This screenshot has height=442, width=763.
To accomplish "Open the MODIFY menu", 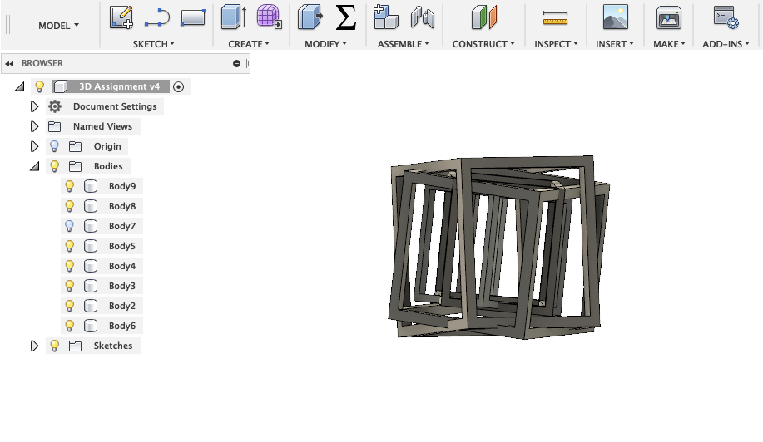I will click(x=325, y=44).
